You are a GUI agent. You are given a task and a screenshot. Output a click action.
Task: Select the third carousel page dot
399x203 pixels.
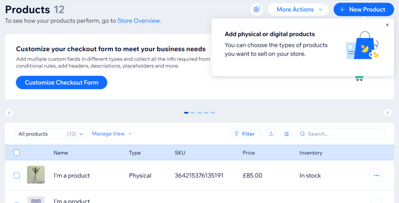click(x=199, y=113)
